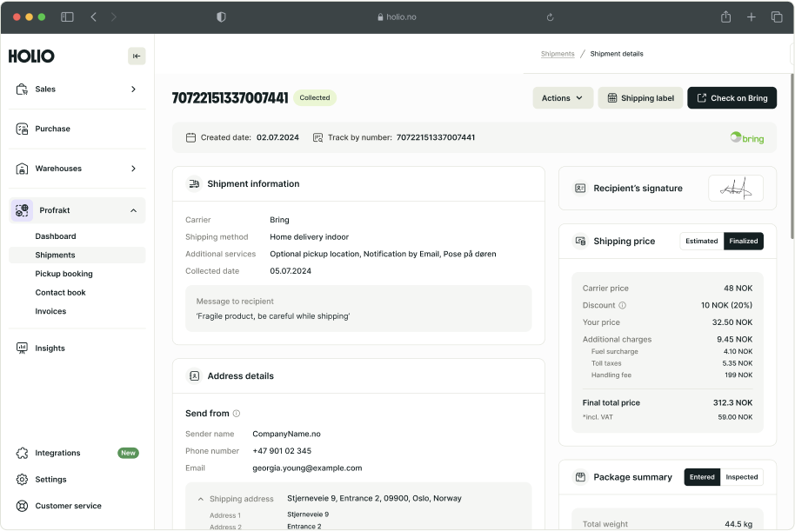795x531 pixels.
Task: Switch package summary to Inspected
Action: pos(742,477)
